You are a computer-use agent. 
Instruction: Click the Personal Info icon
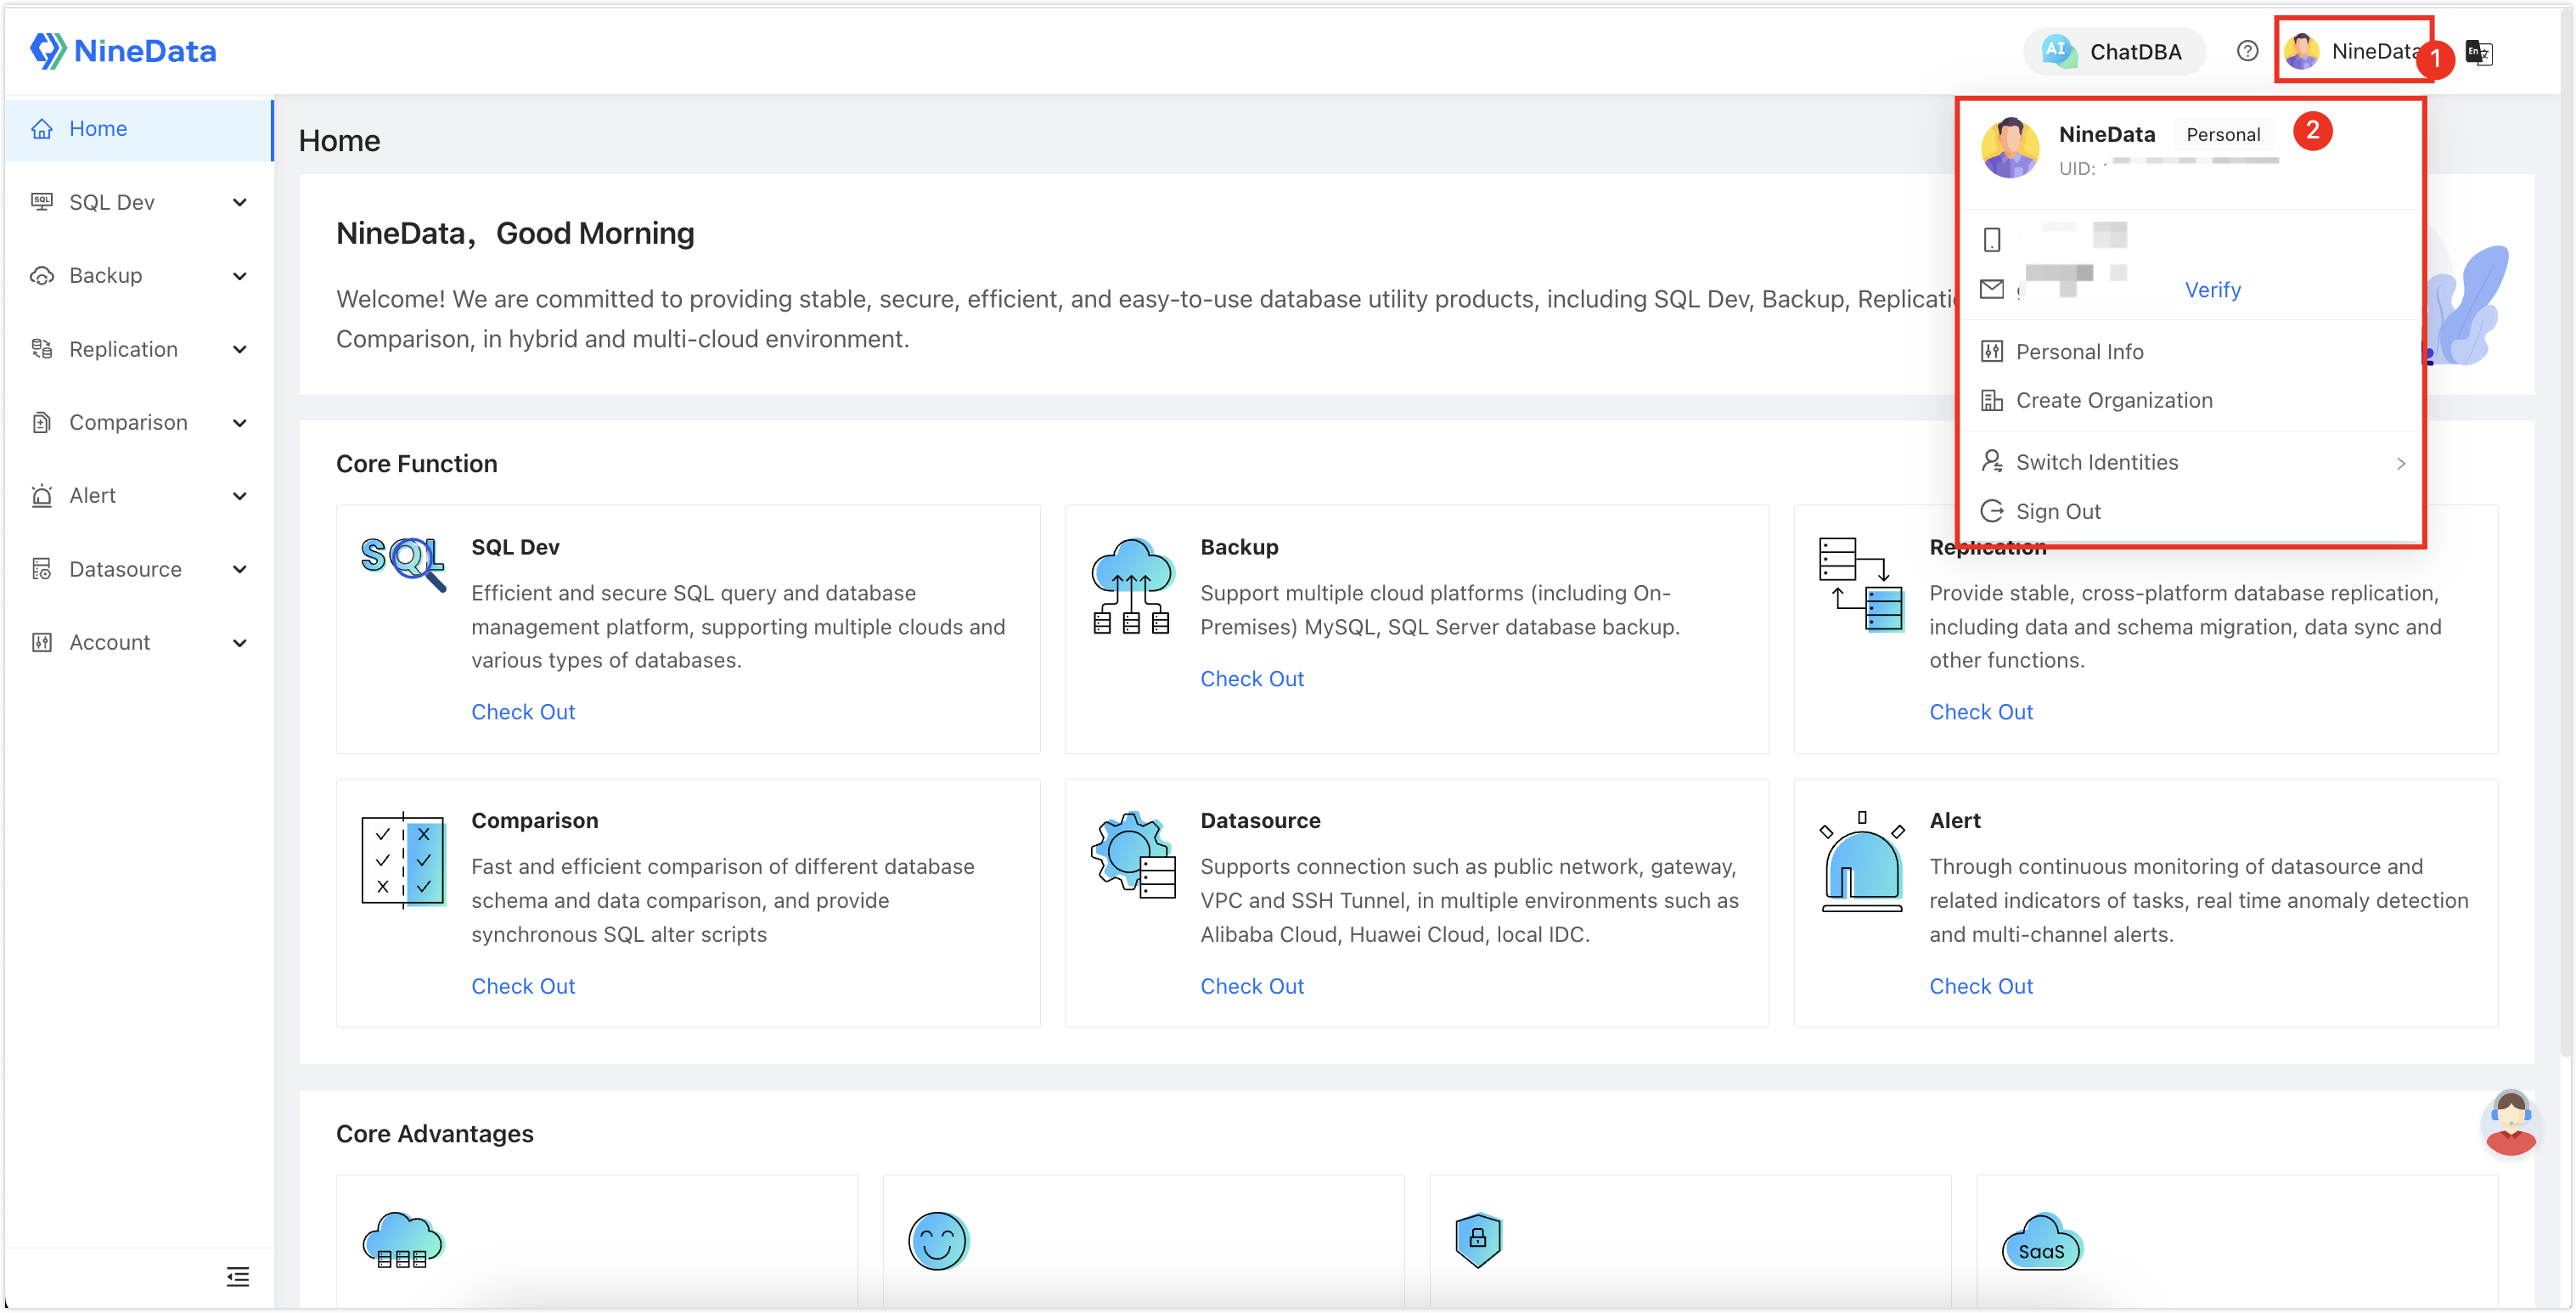[x=1992, y=351]
